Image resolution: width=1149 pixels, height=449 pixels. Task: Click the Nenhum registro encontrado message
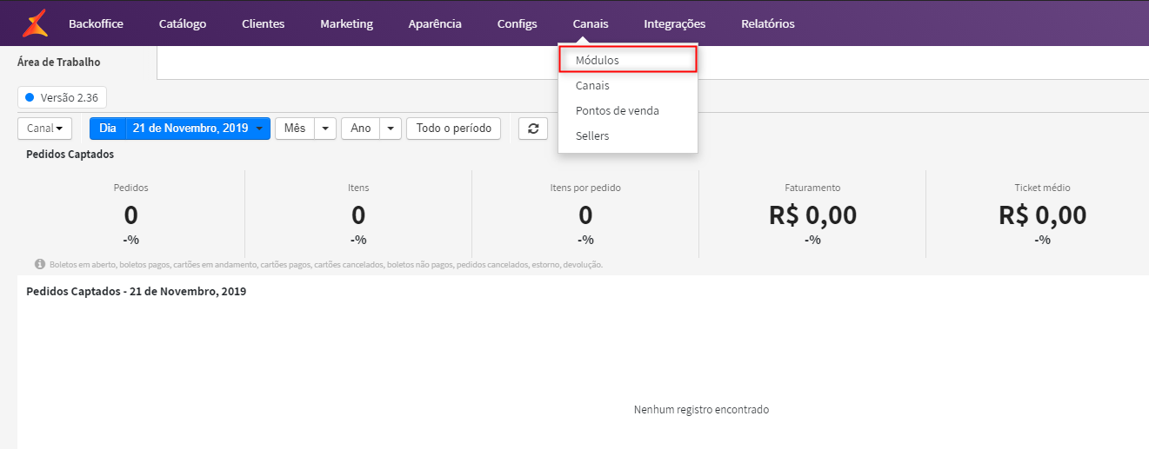pos(701,410)
